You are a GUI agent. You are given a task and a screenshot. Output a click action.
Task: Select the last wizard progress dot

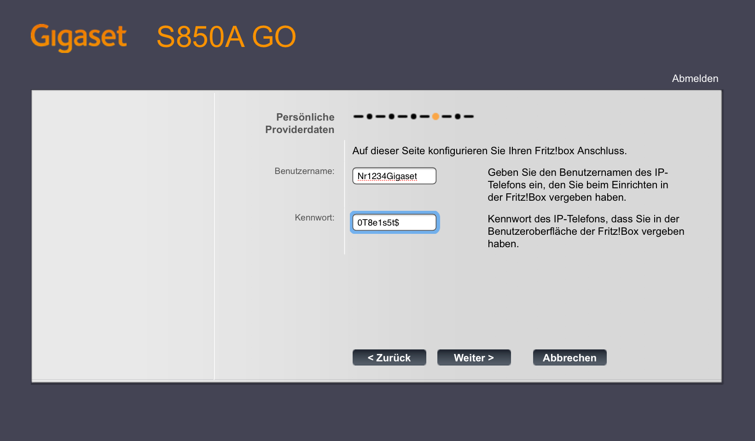(x=458, y=116)
